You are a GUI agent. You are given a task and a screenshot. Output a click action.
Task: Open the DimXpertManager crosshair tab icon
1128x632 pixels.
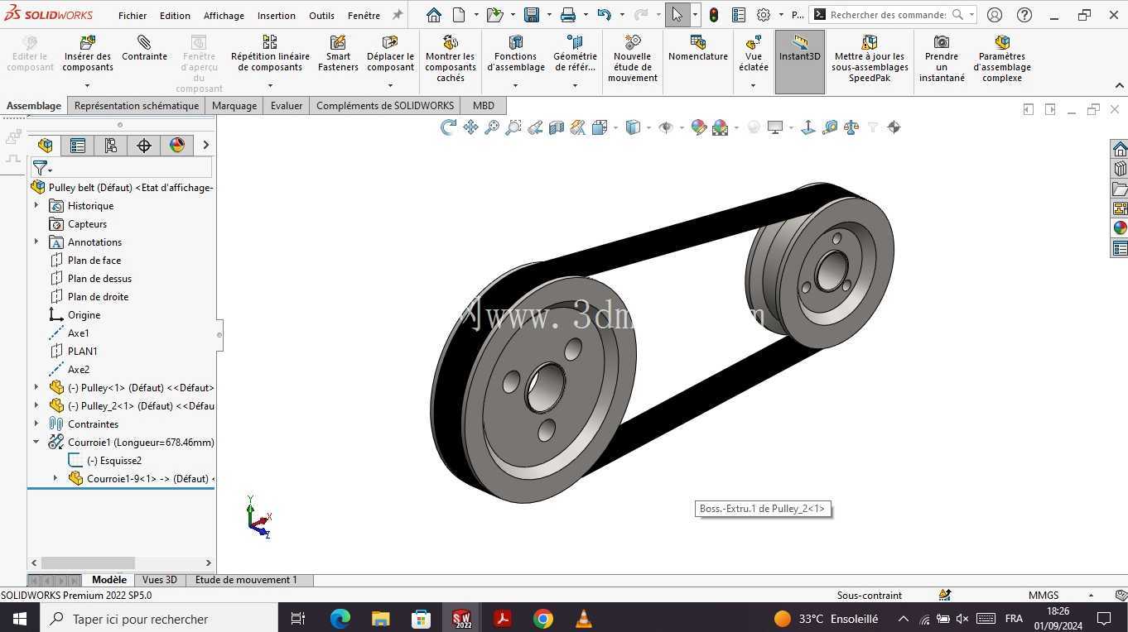coord(144,146)
